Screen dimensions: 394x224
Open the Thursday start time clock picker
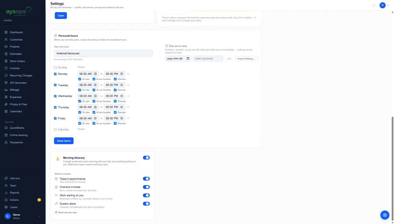point(95,107)
